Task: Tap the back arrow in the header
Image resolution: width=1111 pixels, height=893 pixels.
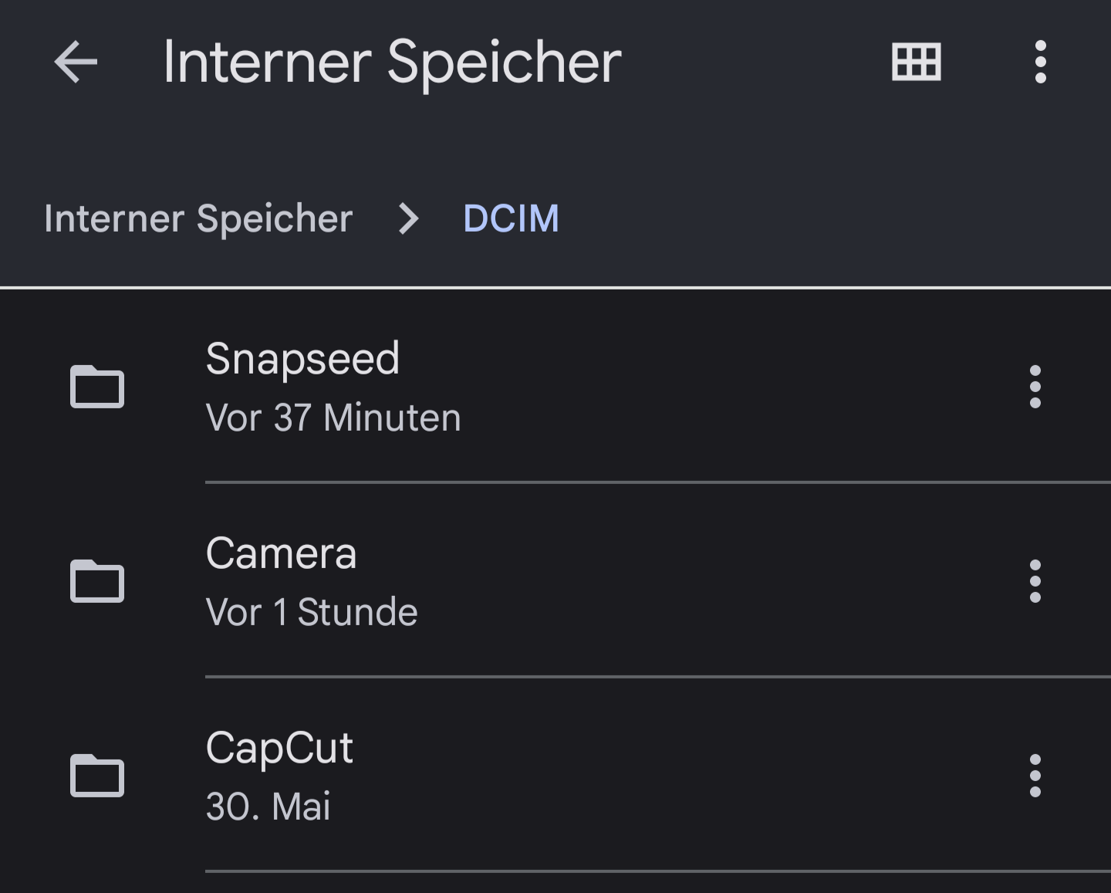Action: (x=76, y=62)
